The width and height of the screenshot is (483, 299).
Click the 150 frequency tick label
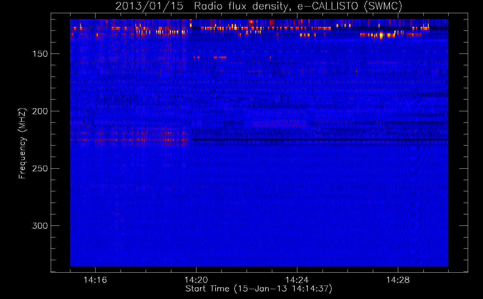tap(40, 54)
